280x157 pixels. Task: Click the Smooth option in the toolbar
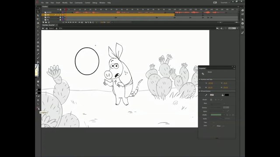[x=38, y=104]
